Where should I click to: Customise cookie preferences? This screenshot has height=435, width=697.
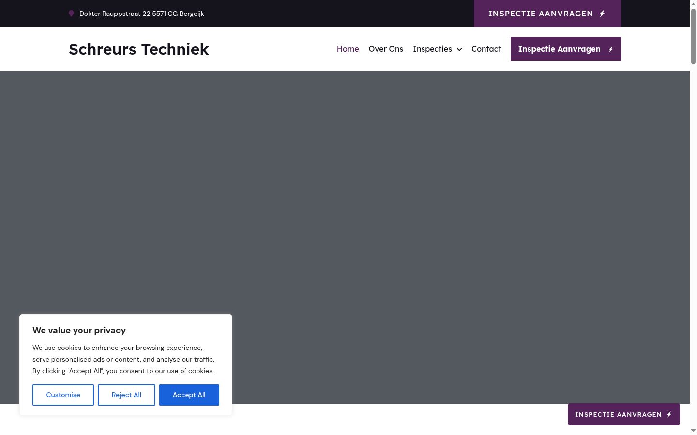coord(63,395)
